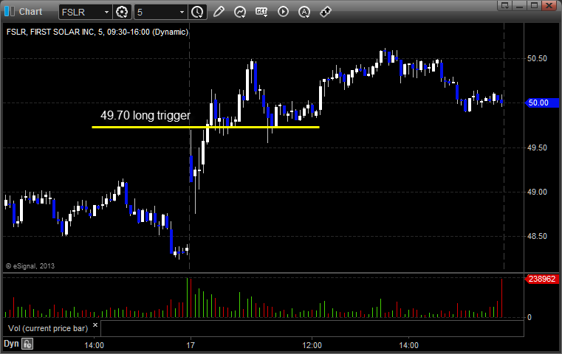Click the 49.00 price axis label
Screen dimensions: 562x354
pos(537,192)
